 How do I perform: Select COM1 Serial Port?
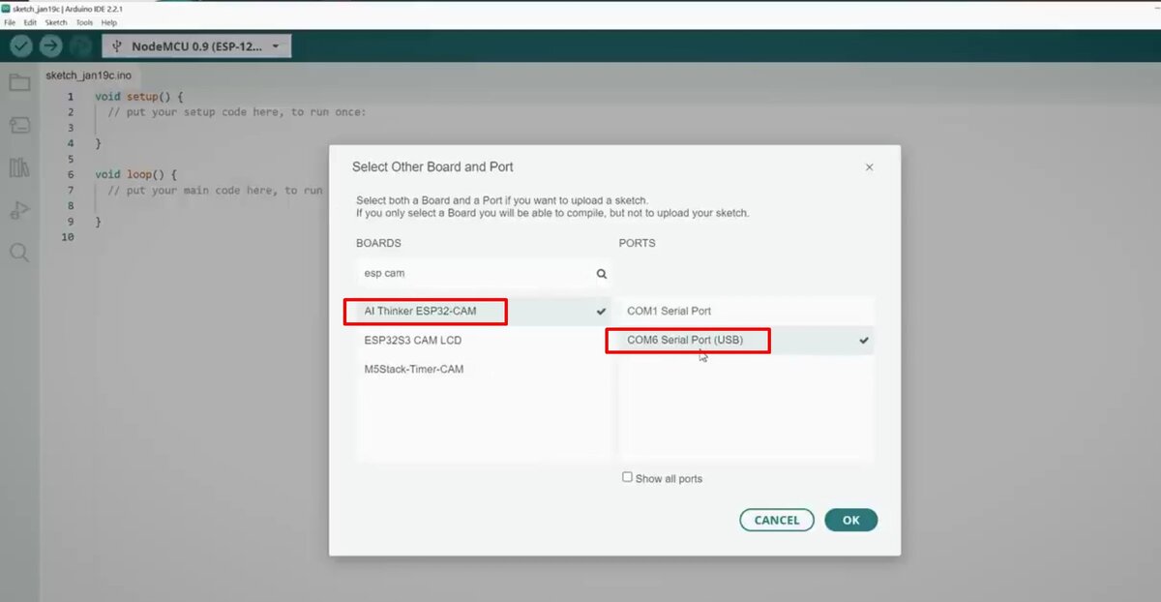[x=746, y=311]
